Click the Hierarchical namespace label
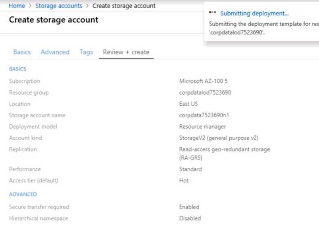The image size is (319, 234). pos(38,219)
